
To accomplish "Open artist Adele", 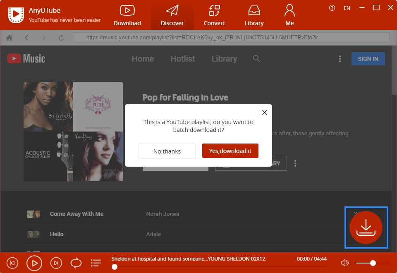I will pyautogui.click(x=153, y=234).
